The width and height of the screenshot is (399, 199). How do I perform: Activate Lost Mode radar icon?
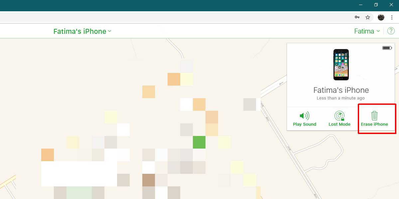click(x=339, y=116)
